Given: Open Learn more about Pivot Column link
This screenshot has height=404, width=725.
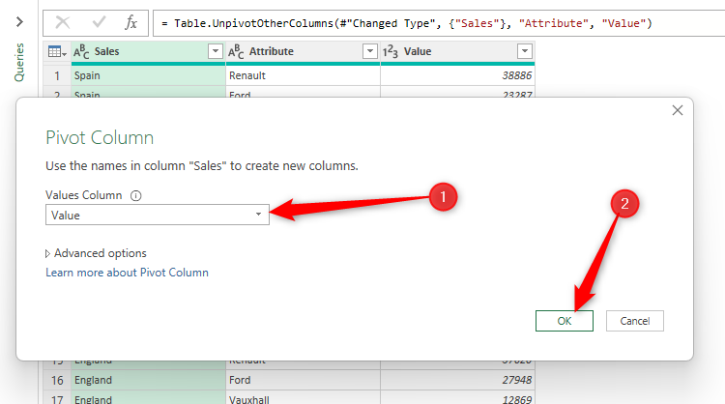Looking at the screenshot, I should [x=127, y=273].
